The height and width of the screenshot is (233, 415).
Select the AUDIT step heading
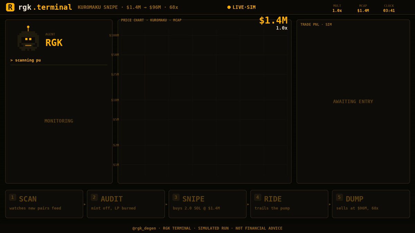[x=112, y=199]
